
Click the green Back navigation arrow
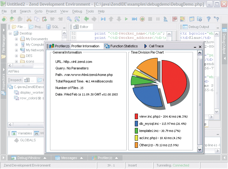86,19
